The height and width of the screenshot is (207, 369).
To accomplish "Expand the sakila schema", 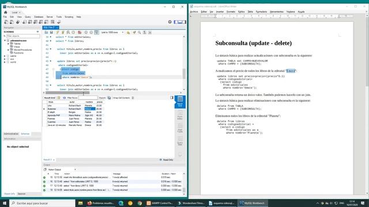I will tap(5, 56).
